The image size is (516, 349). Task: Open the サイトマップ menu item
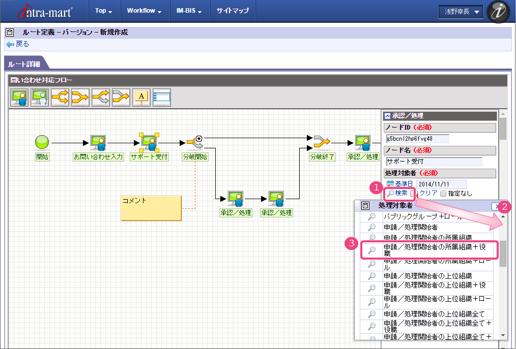point(233,11)
